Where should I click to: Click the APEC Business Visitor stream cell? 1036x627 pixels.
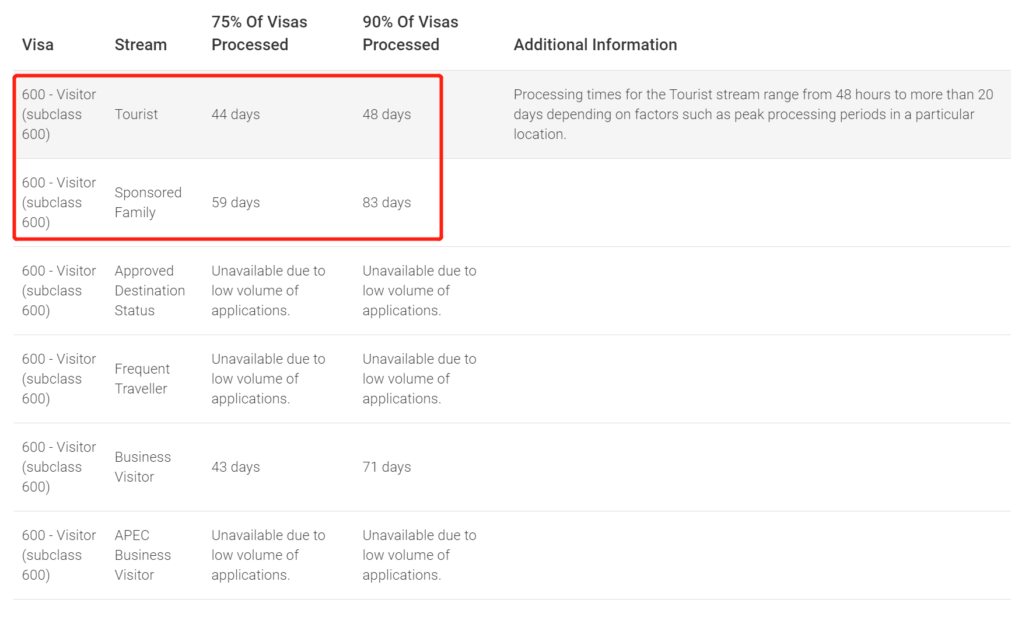point(142,555)
